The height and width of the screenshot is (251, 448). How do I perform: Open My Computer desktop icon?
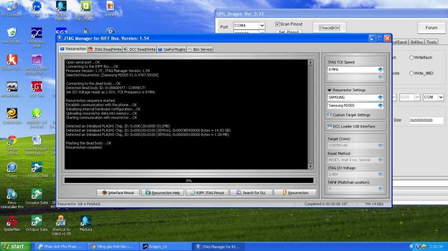click(12, 9)
